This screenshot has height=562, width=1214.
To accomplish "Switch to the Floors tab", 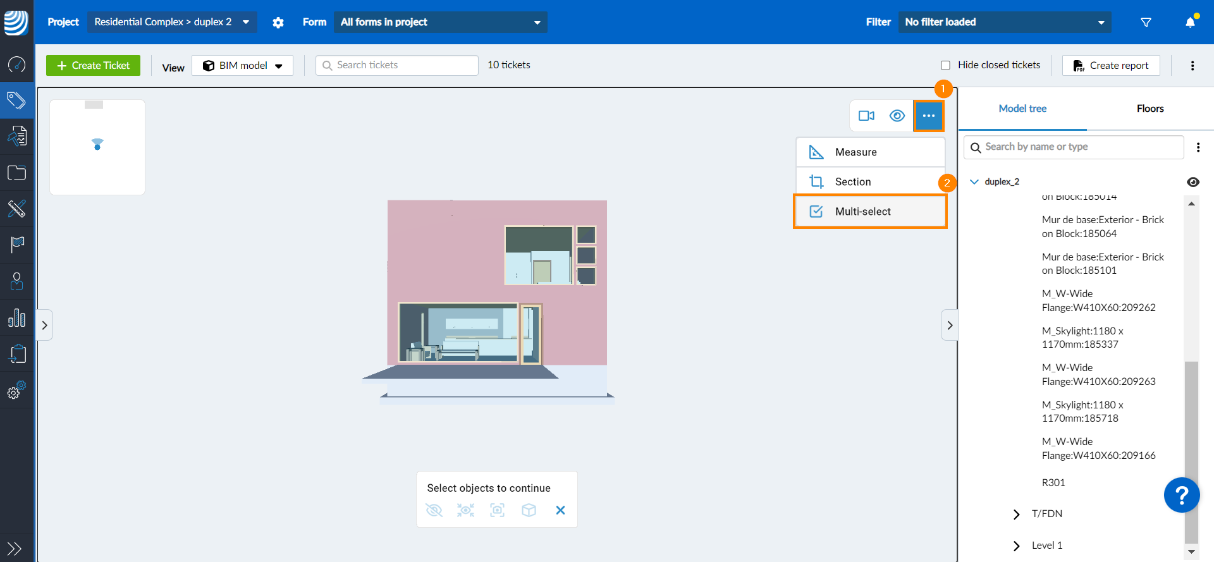I will tap(1150, 109).
